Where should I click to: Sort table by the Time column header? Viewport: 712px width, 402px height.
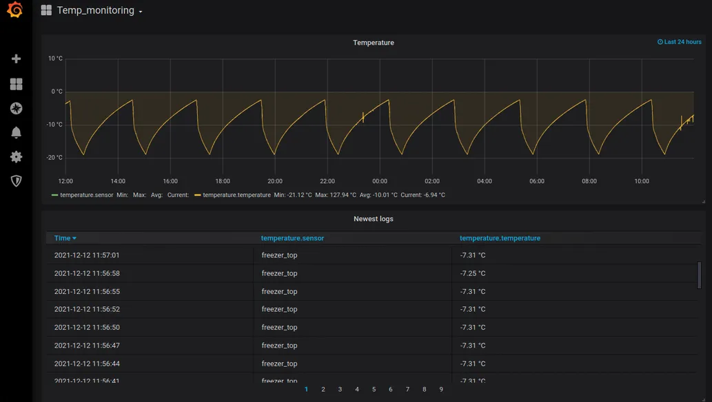pos(63,238)
